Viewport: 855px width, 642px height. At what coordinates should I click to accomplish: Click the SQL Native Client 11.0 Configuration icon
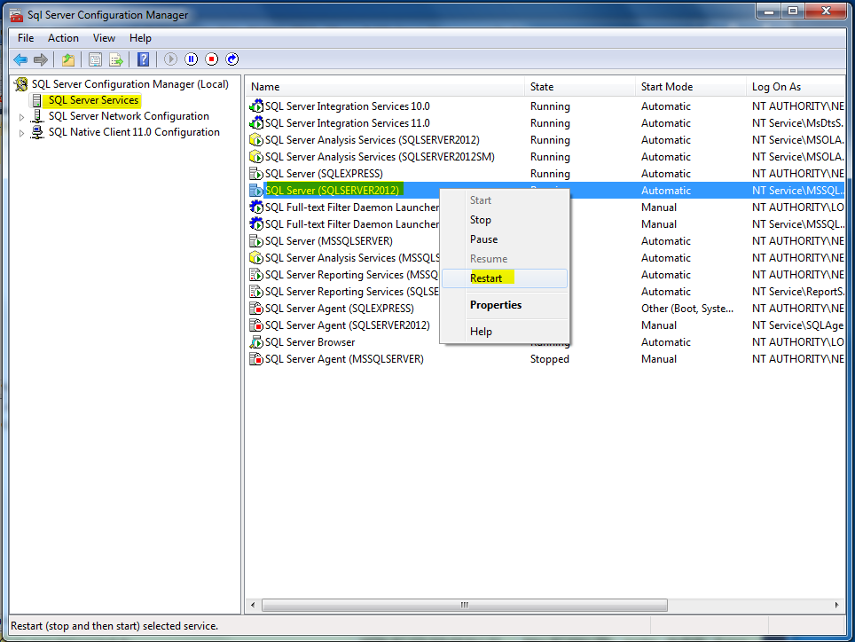click(x=36, y=132)
